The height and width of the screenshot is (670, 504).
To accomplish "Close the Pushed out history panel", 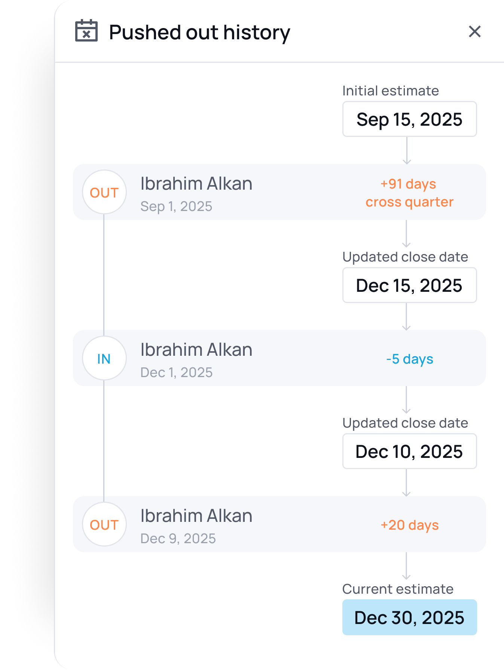I will [x=474, y=32].
